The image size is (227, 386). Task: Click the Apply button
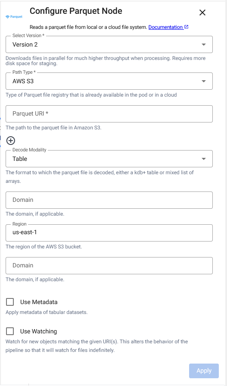204,371
